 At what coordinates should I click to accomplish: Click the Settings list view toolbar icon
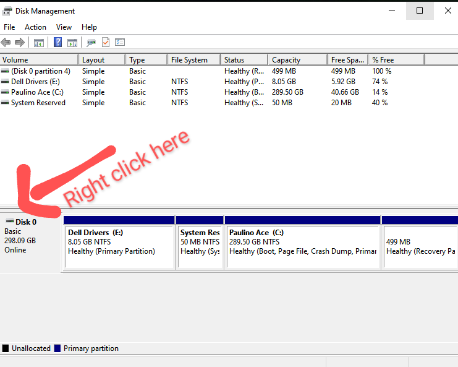(120, 43)
